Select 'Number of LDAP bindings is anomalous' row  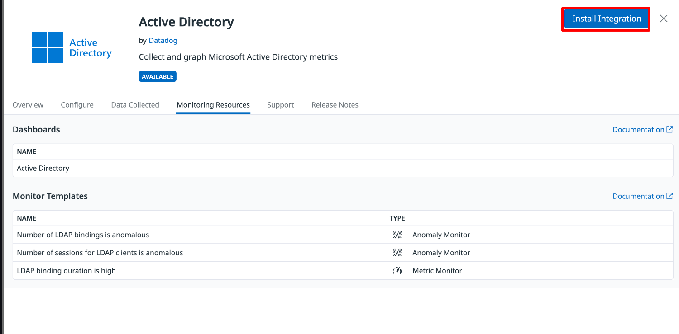click(x=343, y=235)
